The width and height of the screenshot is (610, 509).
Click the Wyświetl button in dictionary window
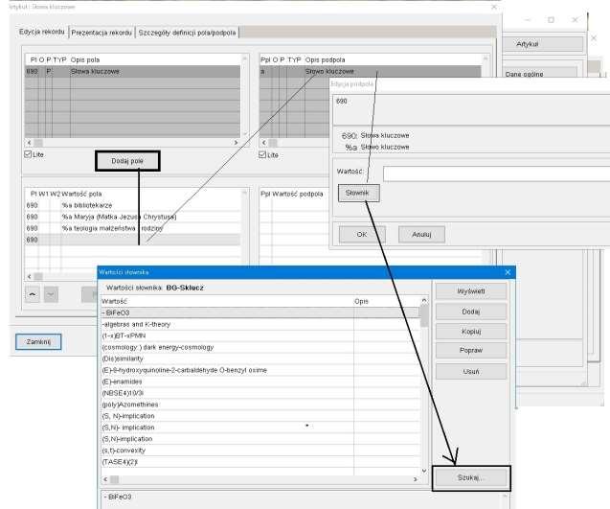(471, 290)
